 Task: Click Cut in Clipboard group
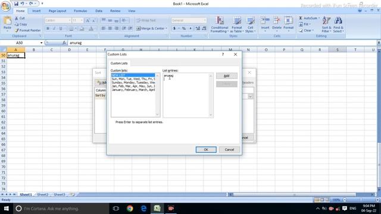[20, 18]
